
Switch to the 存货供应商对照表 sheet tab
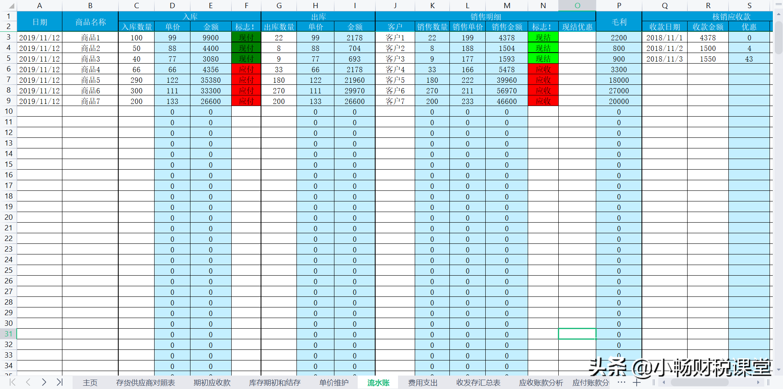click(146, 383)
